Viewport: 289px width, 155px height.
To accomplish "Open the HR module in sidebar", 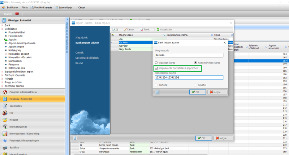I will coord(11,113).
